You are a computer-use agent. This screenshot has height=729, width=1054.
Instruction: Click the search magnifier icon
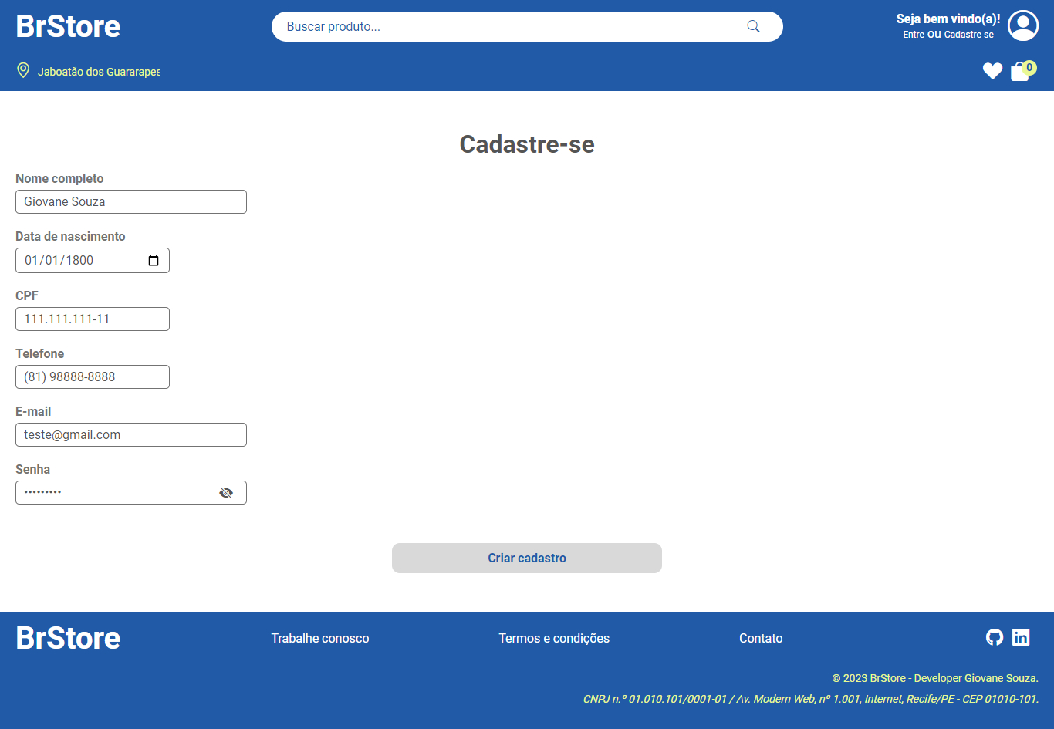pyautogui.click(x=754, y=26)
